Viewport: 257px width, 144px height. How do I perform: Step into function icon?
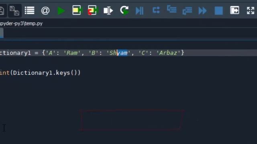(x=171, y=9)
